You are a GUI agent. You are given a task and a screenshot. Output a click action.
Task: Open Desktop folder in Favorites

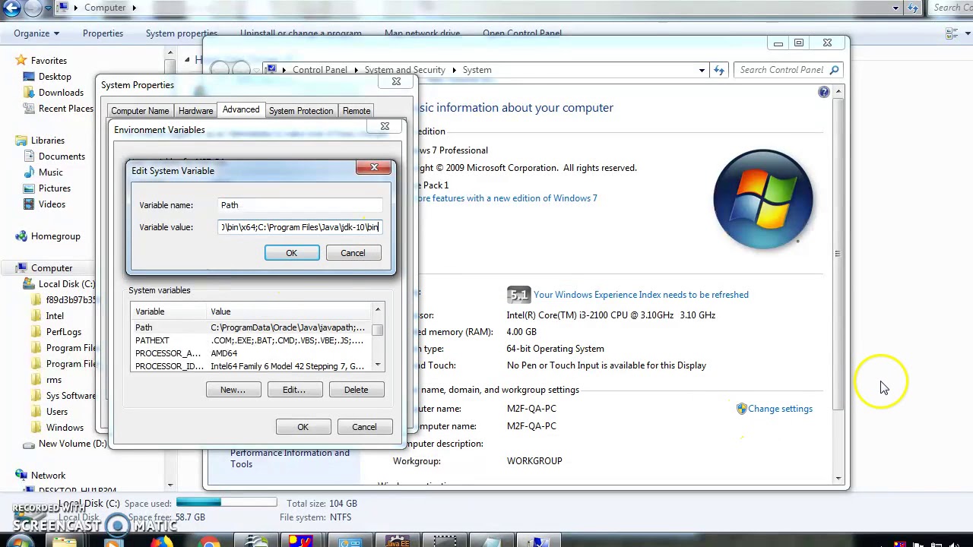(55, 77)
